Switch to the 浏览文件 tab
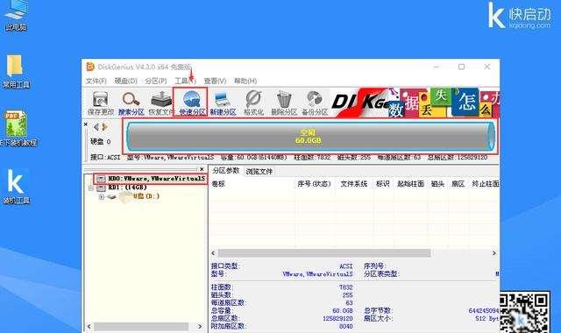561x333 pixels. pos(259,172)
